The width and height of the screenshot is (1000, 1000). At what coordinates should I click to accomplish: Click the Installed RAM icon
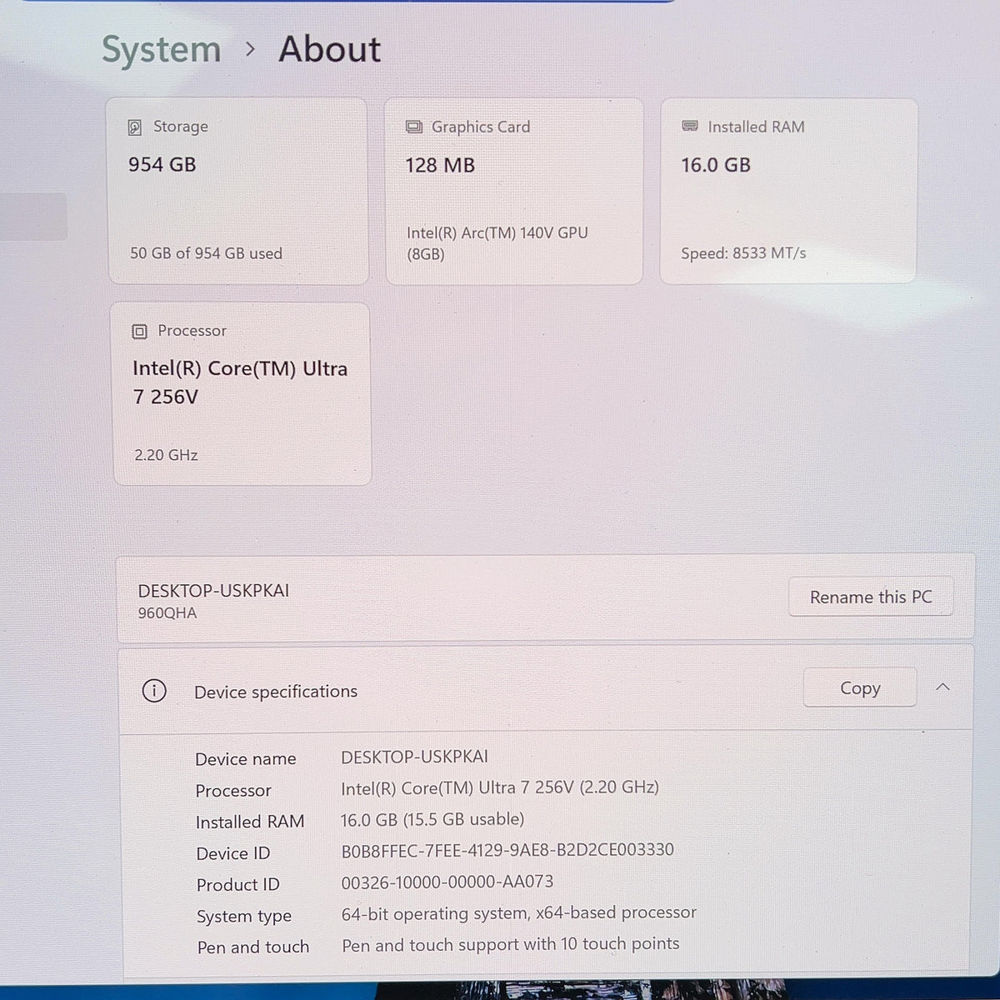tap(690, 126)
